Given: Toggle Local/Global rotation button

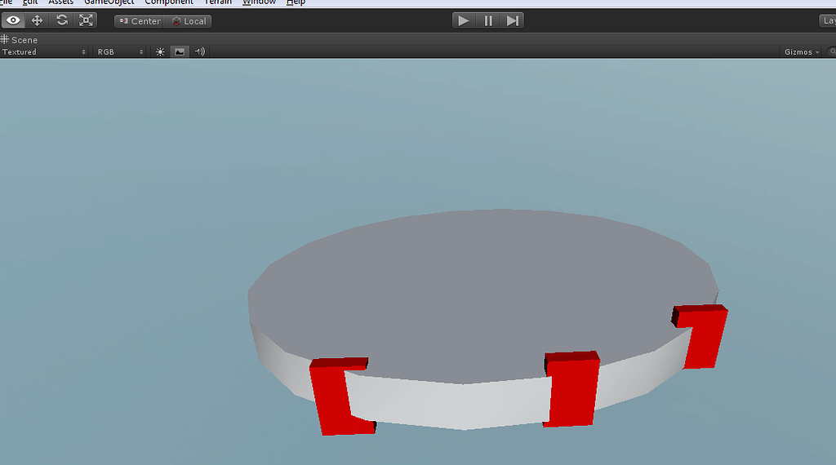Looking at the screenshot, I should [x=189, y=21].
